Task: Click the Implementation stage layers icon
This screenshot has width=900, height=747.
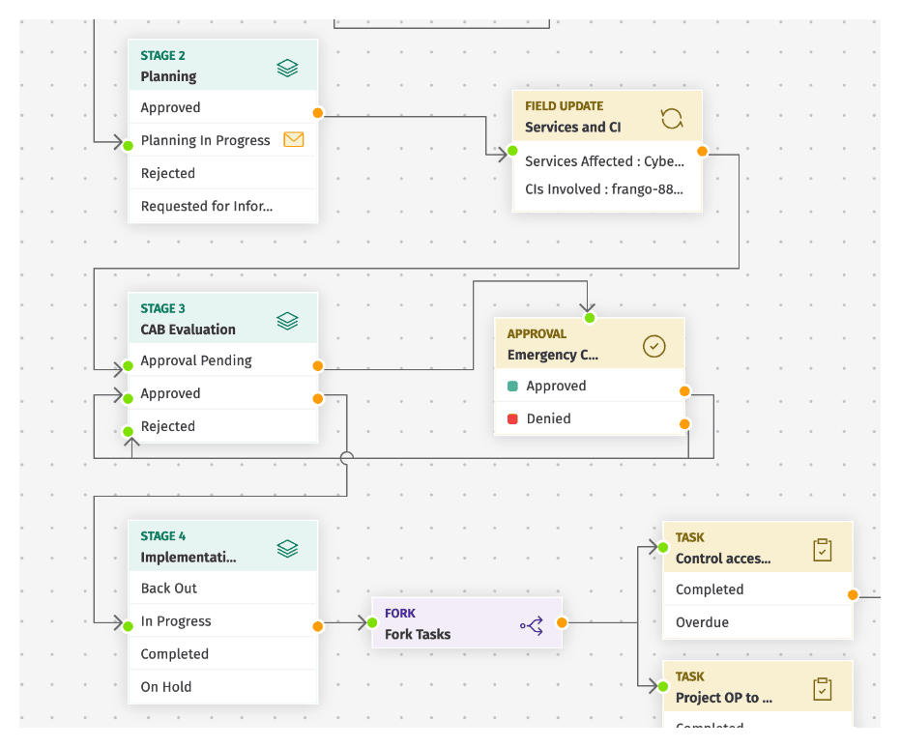Action: 287,549
